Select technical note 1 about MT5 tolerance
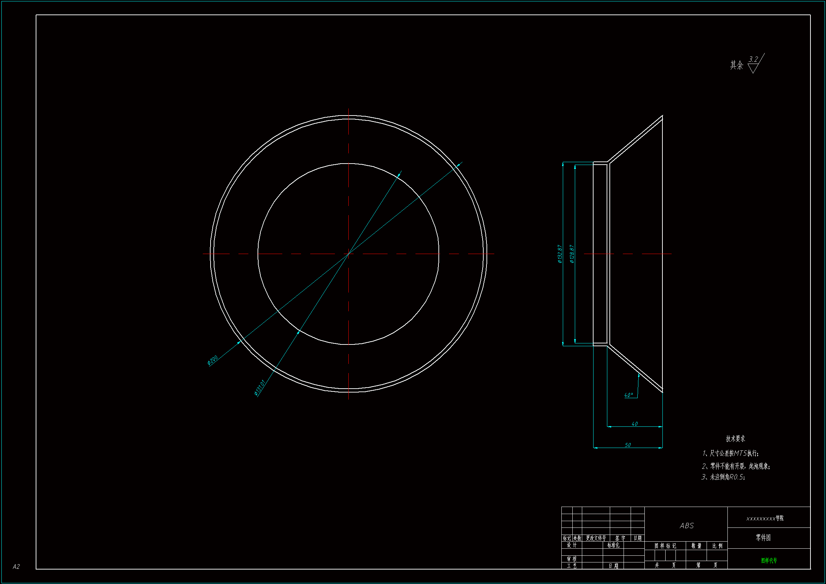The height and width of the screenshot is (584, 826). tap(730, 453)
